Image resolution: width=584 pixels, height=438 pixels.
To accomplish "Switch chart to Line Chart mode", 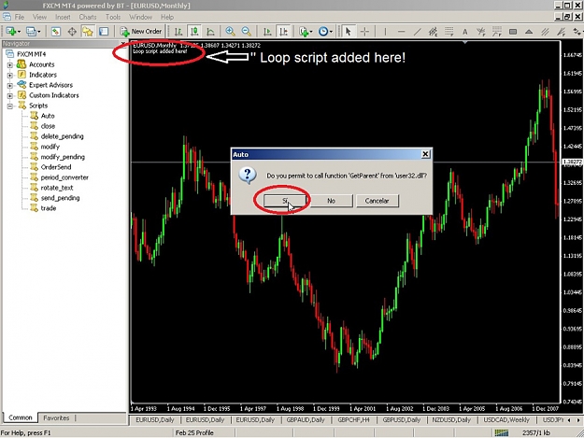I will coord(210,32).
